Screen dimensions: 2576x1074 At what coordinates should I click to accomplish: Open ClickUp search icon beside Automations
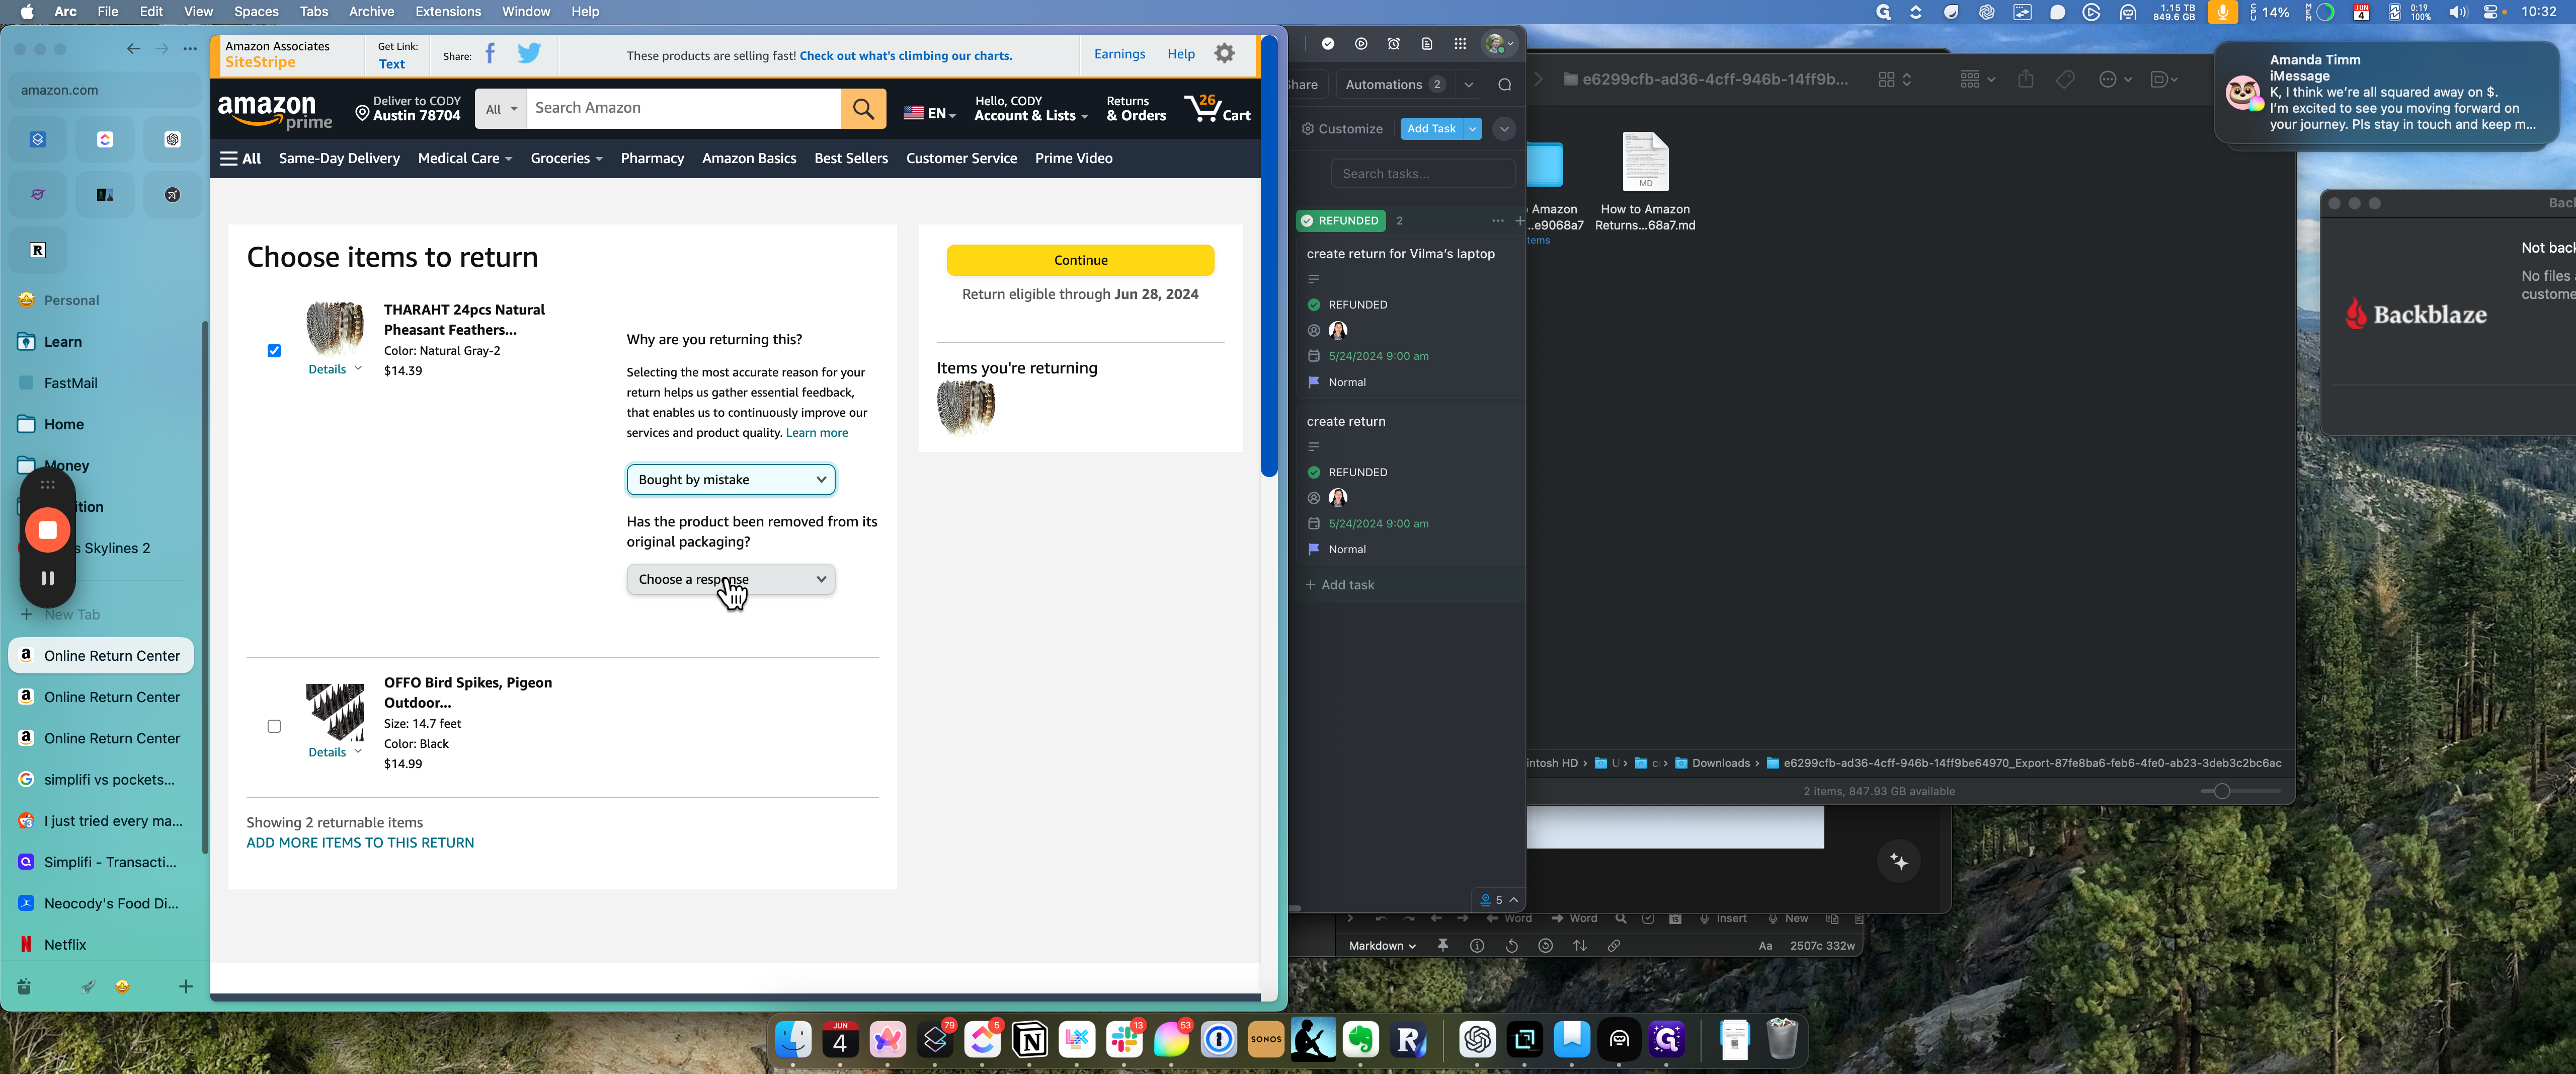click(x=1504, y=85)
